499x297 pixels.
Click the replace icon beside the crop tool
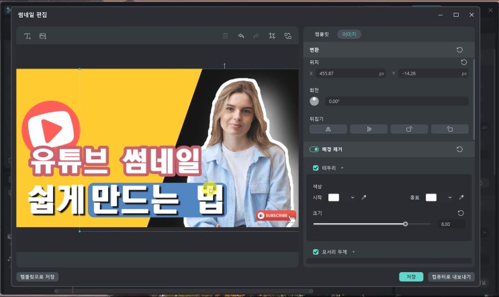287,36
